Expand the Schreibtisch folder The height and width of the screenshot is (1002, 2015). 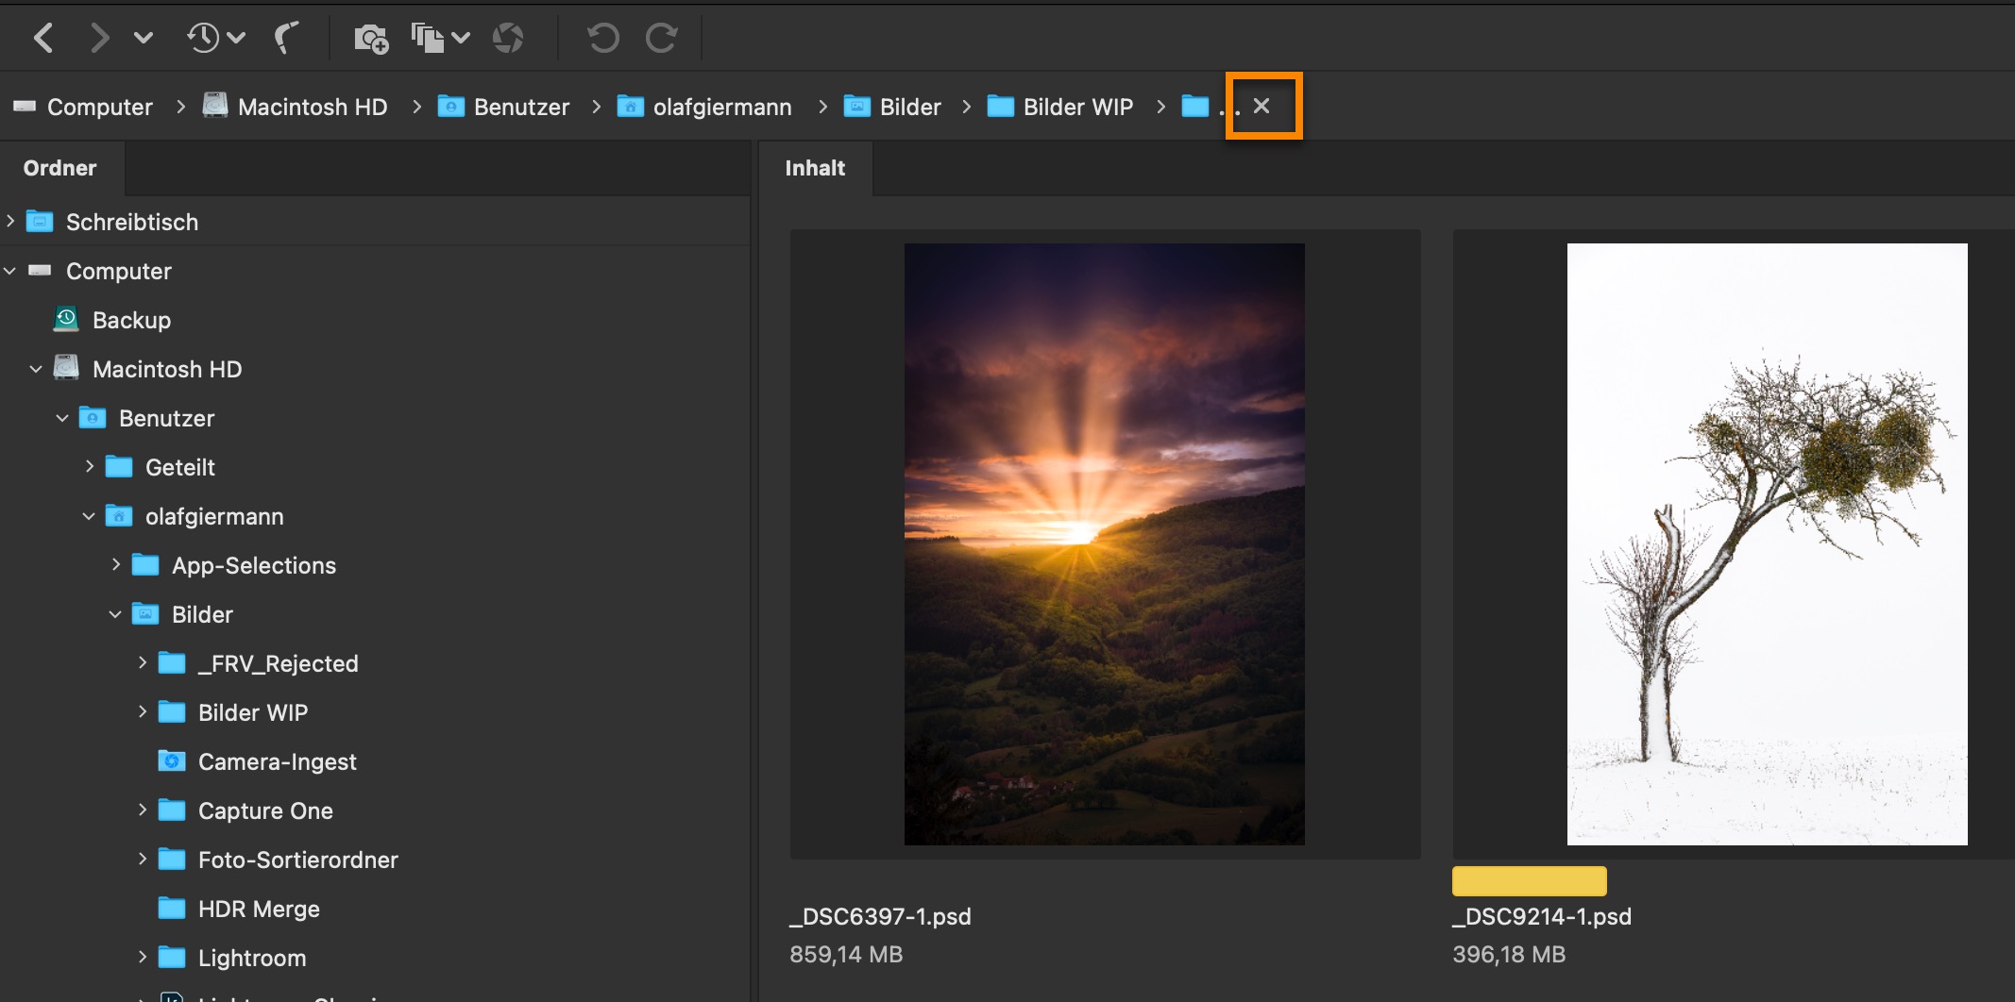(x=10, y=222)
